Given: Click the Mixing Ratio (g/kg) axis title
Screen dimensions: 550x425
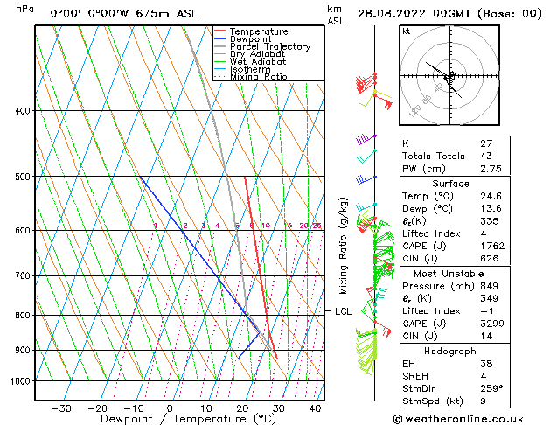Looking at the screenshot, I should click(343, 246).
